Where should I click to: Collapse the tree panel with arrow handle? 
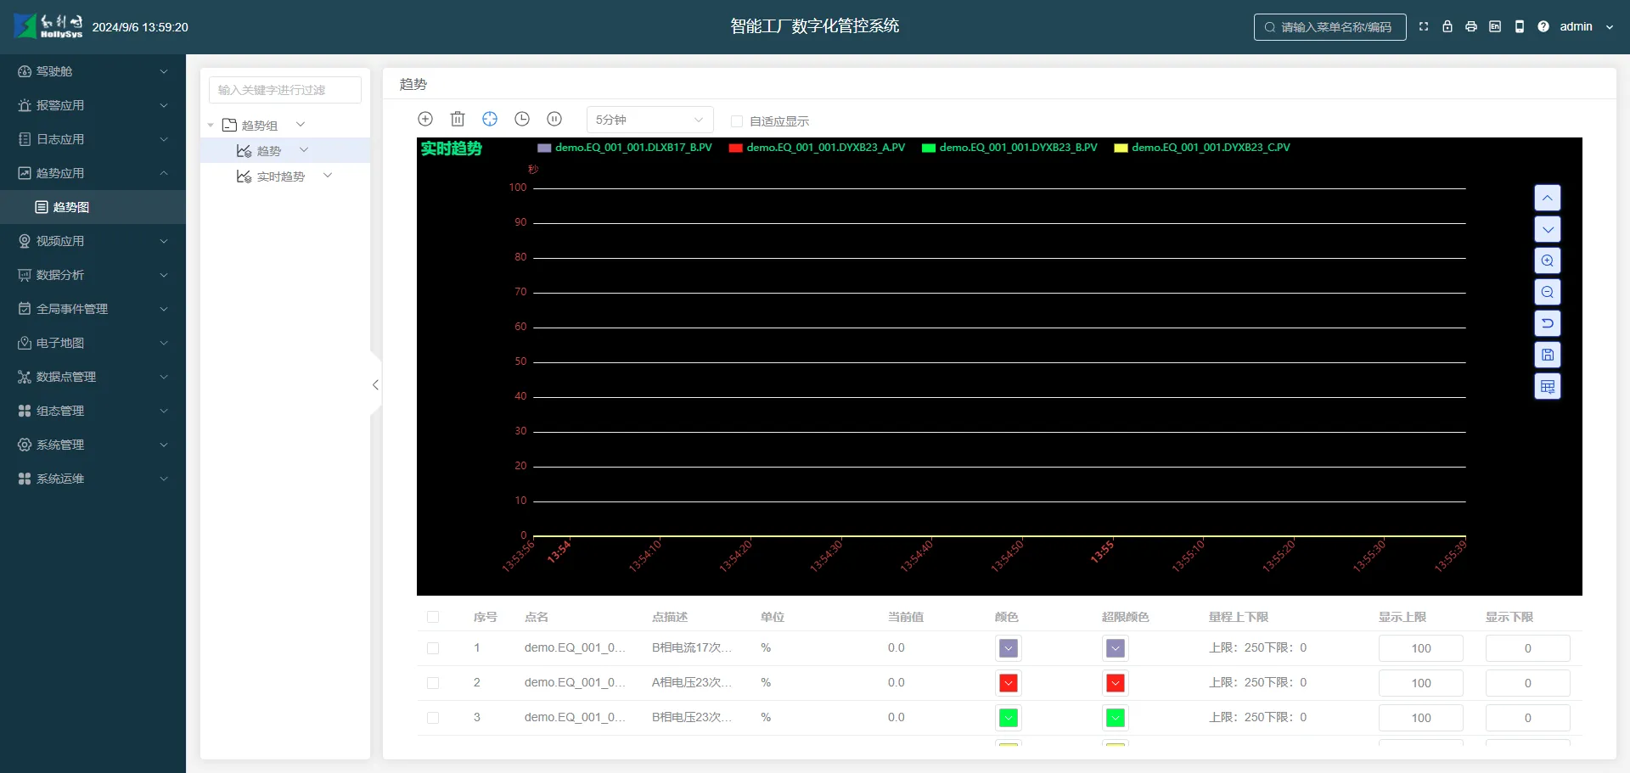coord(375,384)
